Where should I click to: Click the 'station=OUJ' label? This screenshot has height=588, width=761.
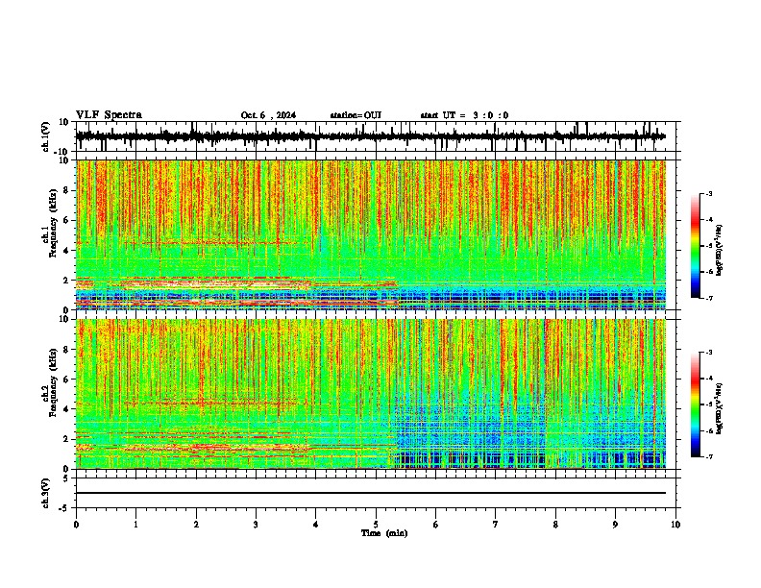click(x=356, y=115)
